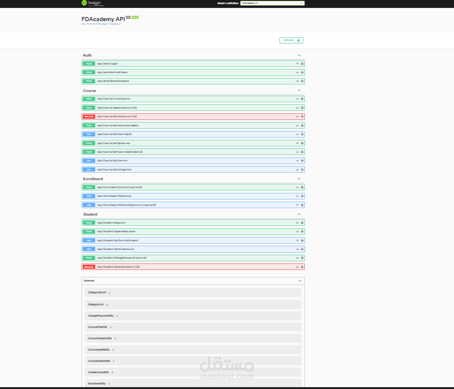Collapse the Student section chevron
The width and height of the screenshot is (454, 389).
point(299,214)
